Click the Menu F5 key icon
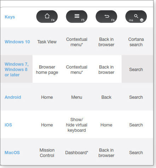The height and width of the screenshot is (168, 156). pyautogui.click(x=77, y=17)
